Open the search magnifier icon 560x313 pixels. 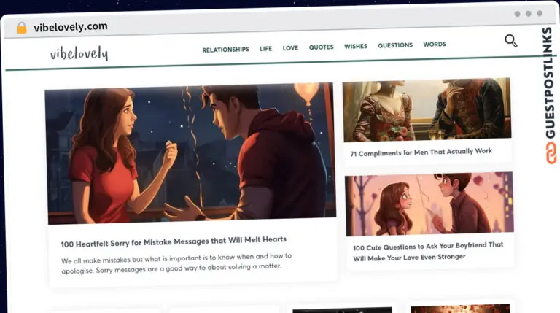click(510, 41)
